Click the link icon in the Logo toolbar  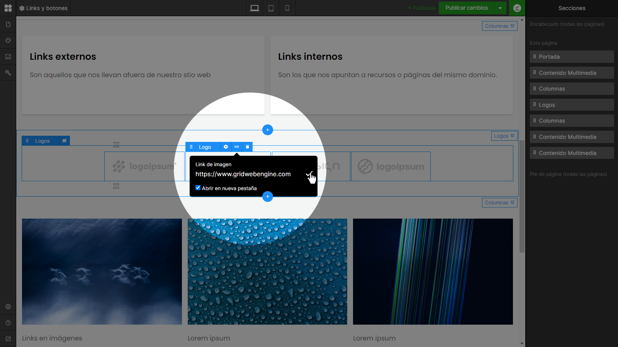click(237, 147)
